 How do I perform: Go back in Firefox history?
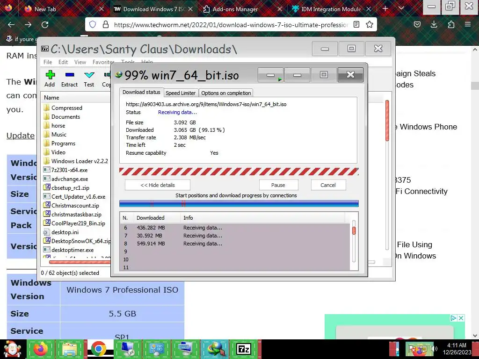(x=11, y=24)
